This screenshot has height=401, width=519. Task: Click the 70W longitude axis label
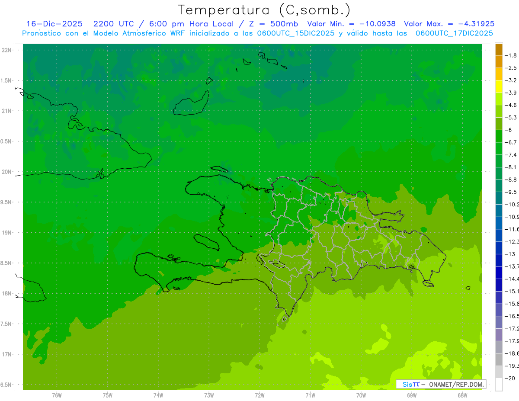[361, 395]
